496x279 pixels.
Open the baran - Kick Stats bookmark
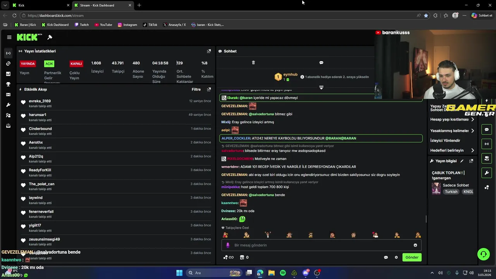pos(208,25)
